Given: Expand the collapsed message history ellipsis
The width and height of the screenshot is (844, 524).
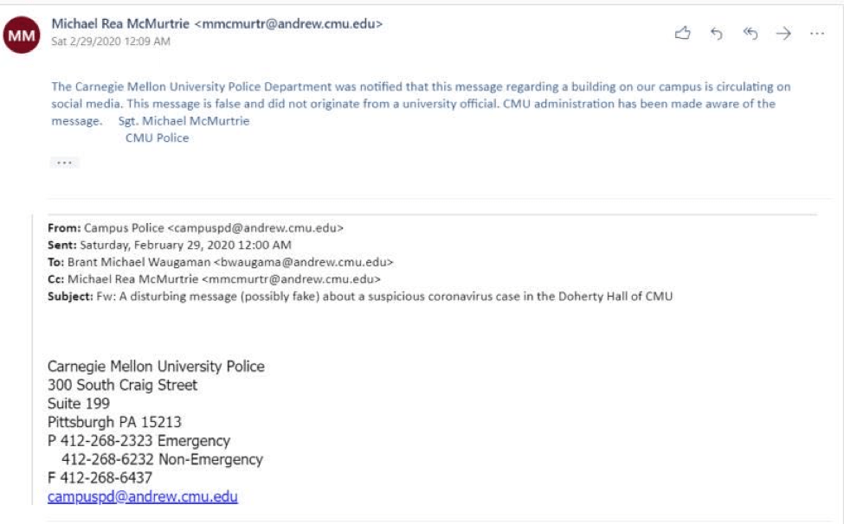Looking at the screenshot, I should point(65,162).
